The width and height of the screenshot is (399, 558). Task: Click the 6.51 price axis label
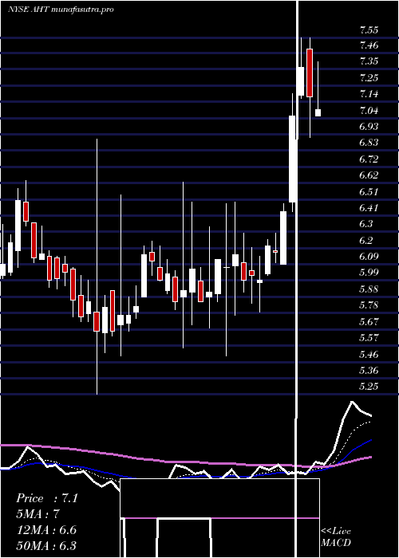pyautogui.click(x=369, y=191)
